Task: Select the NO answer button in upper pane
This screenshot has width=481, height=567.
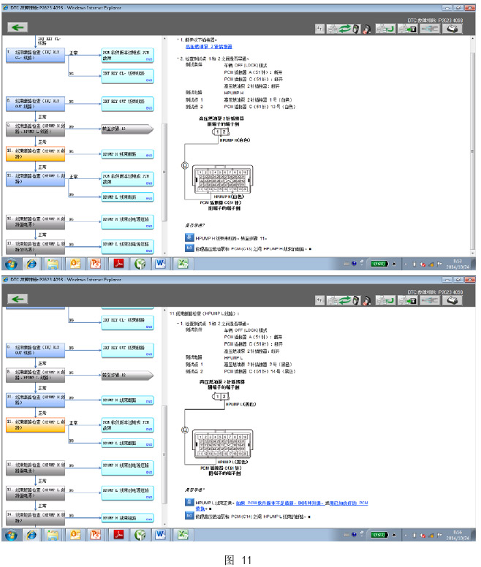Action: [188, 248]
